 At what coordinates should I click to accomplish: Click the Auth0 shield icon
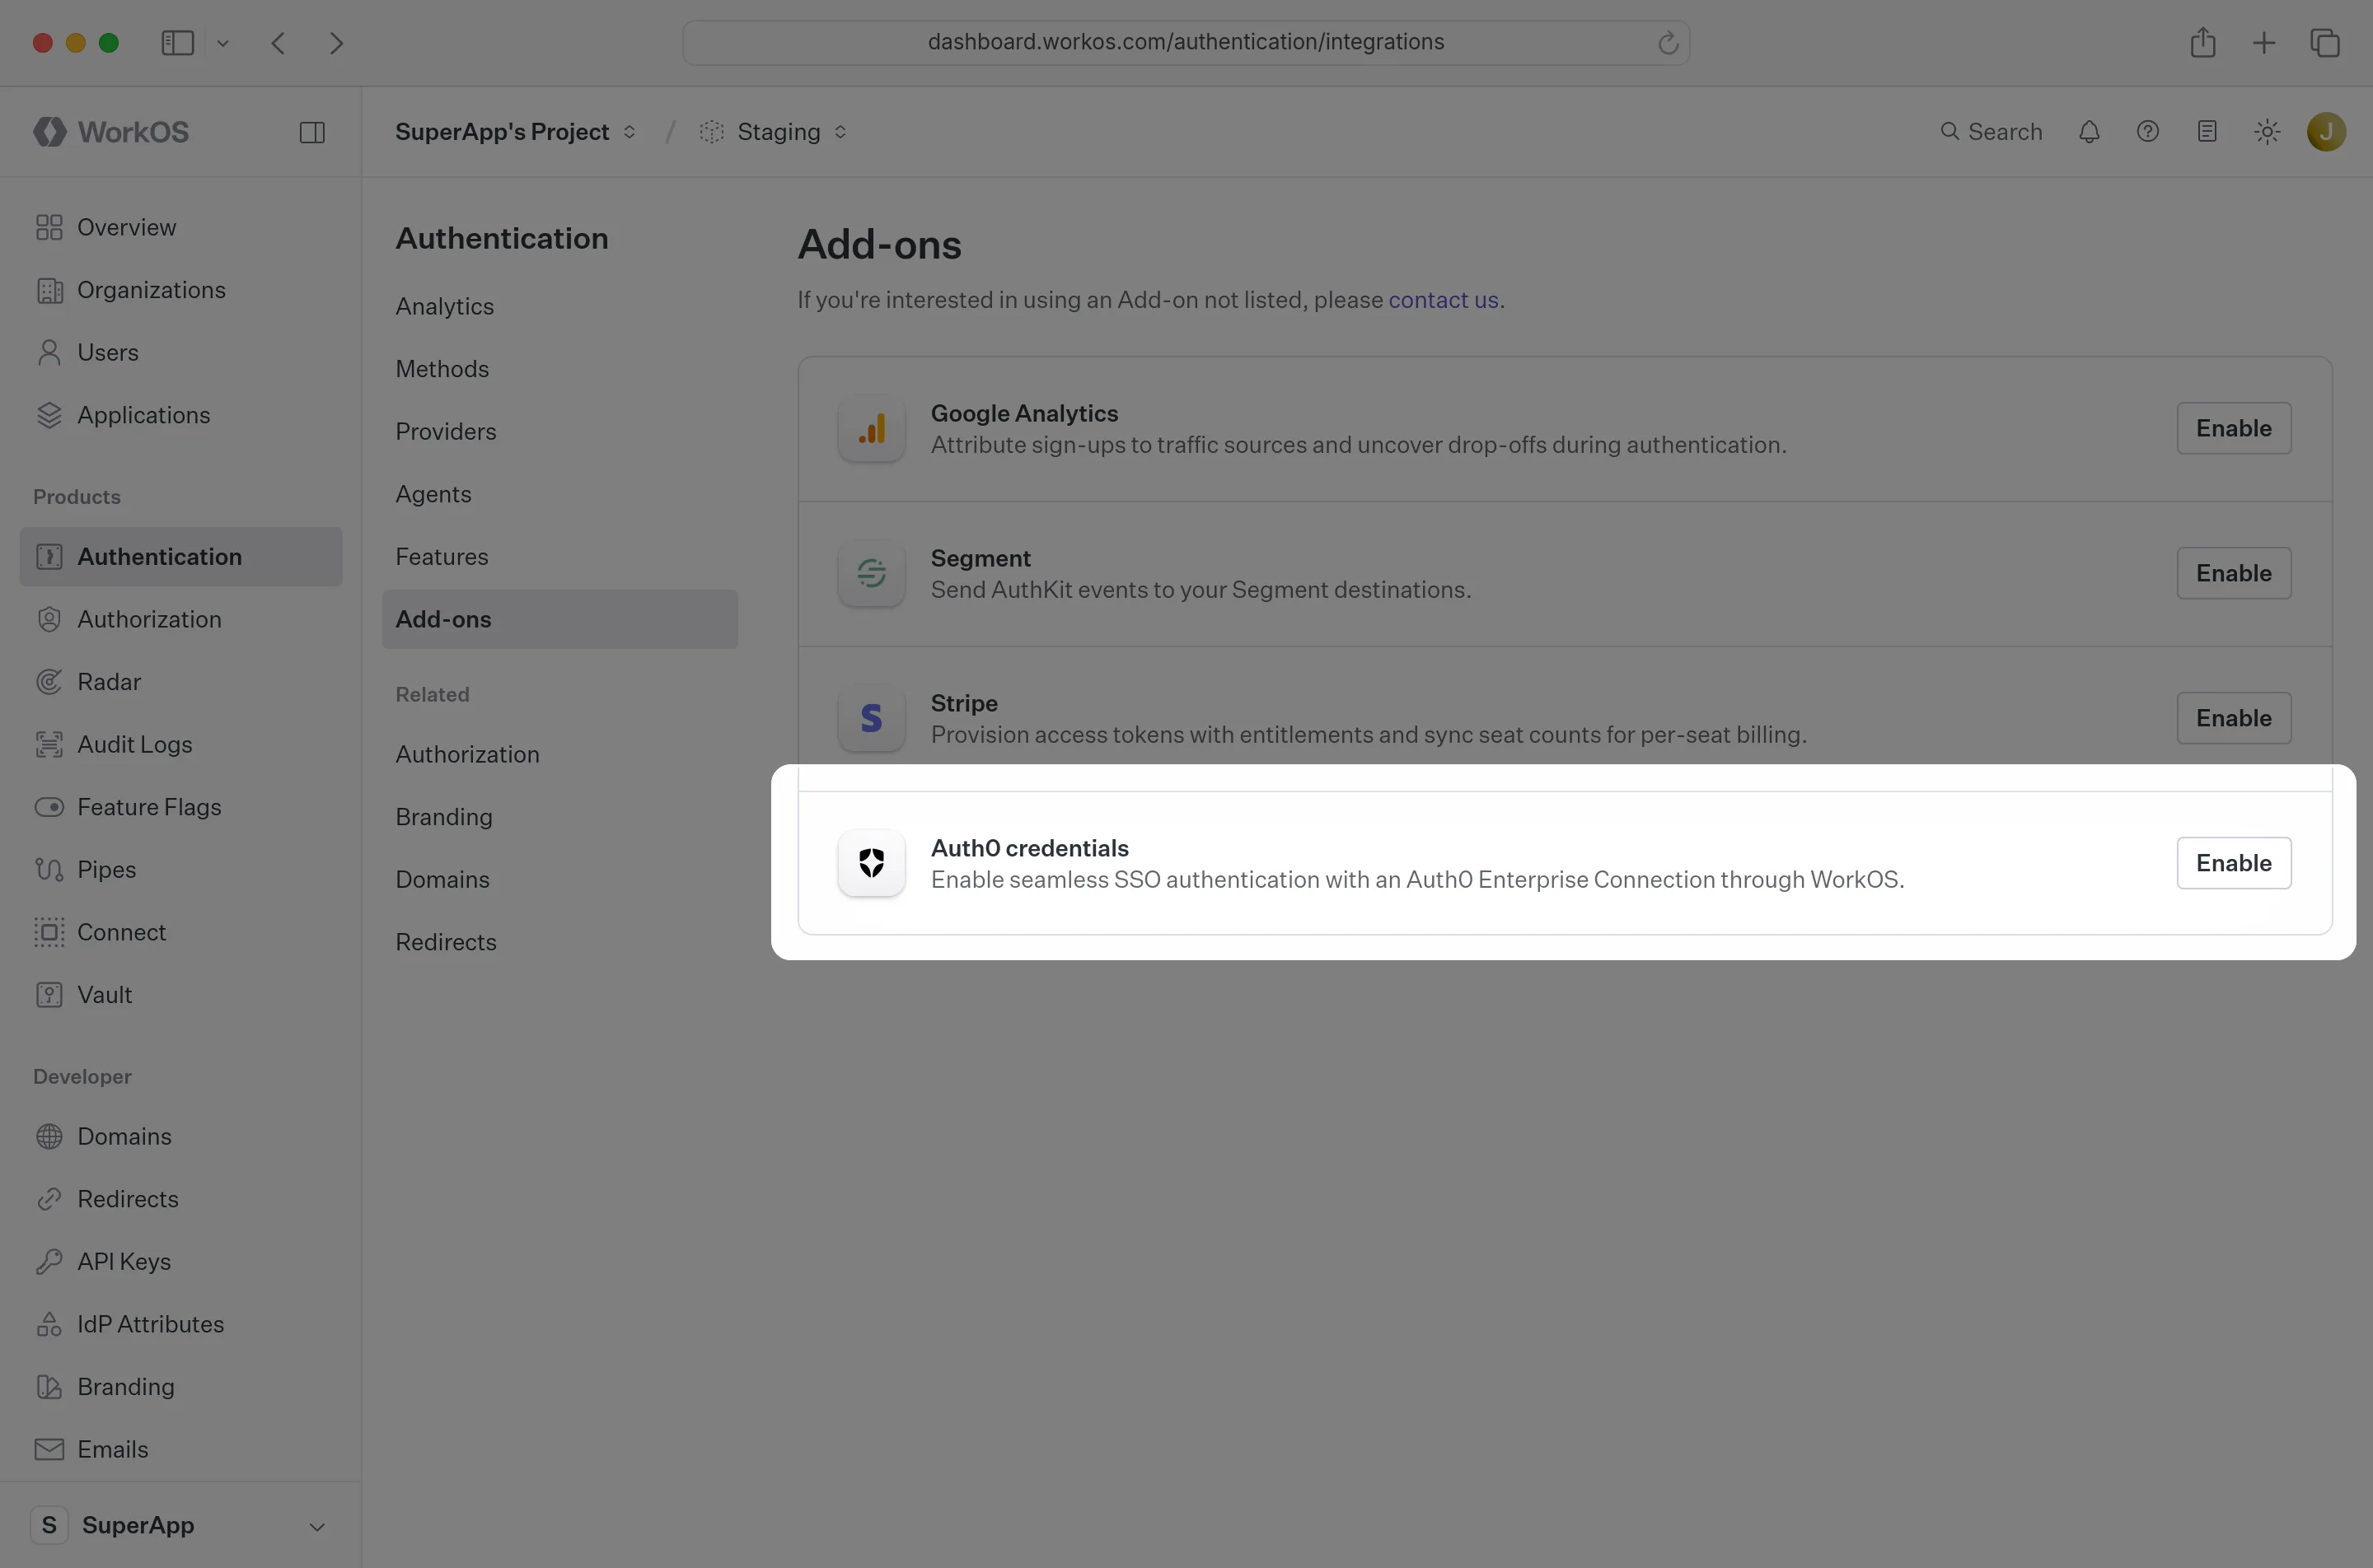[872, 863]
